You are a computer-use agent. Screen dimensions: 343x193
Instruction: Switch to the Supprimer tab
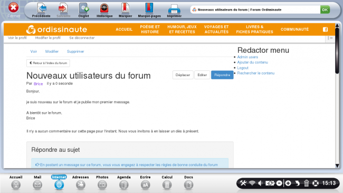[75, 51]
